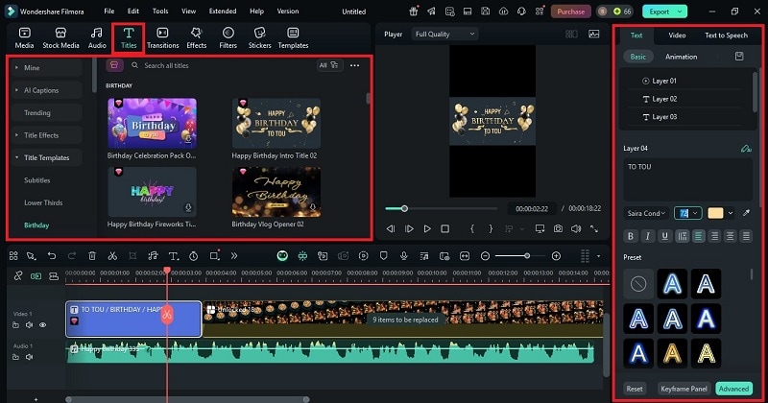This screenshot has height=403, width=768.
Task: Open the three-dot more options menu
Action: point(354,65)
